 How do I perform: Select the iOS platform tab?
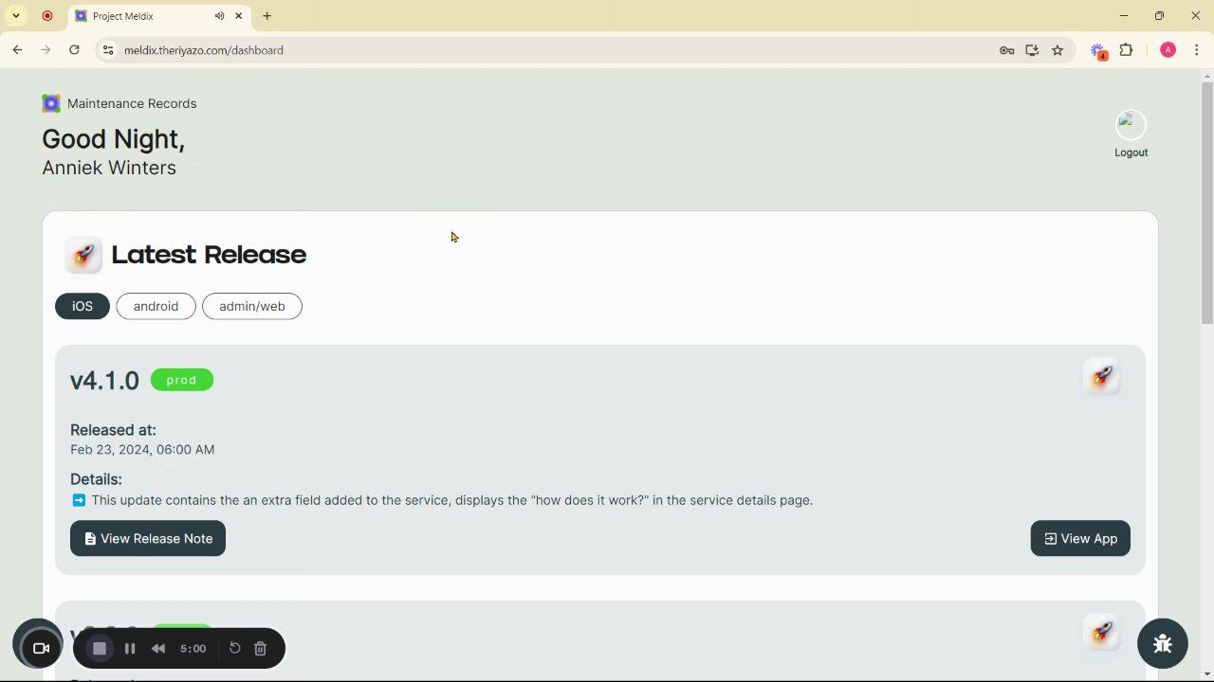click(83, 306)
